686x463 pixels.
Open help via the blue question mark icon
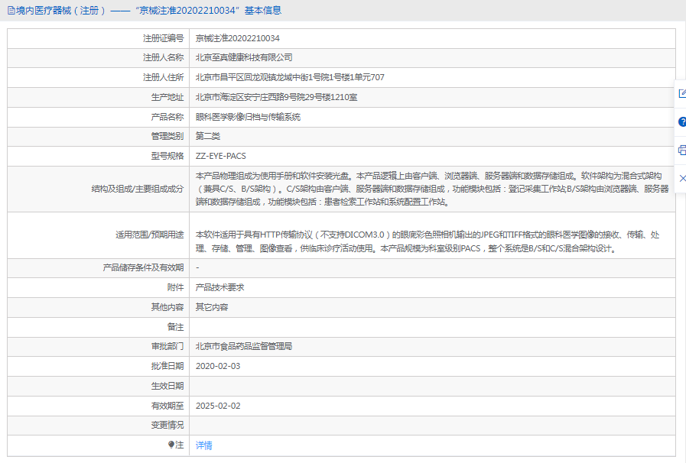point(681,121)
